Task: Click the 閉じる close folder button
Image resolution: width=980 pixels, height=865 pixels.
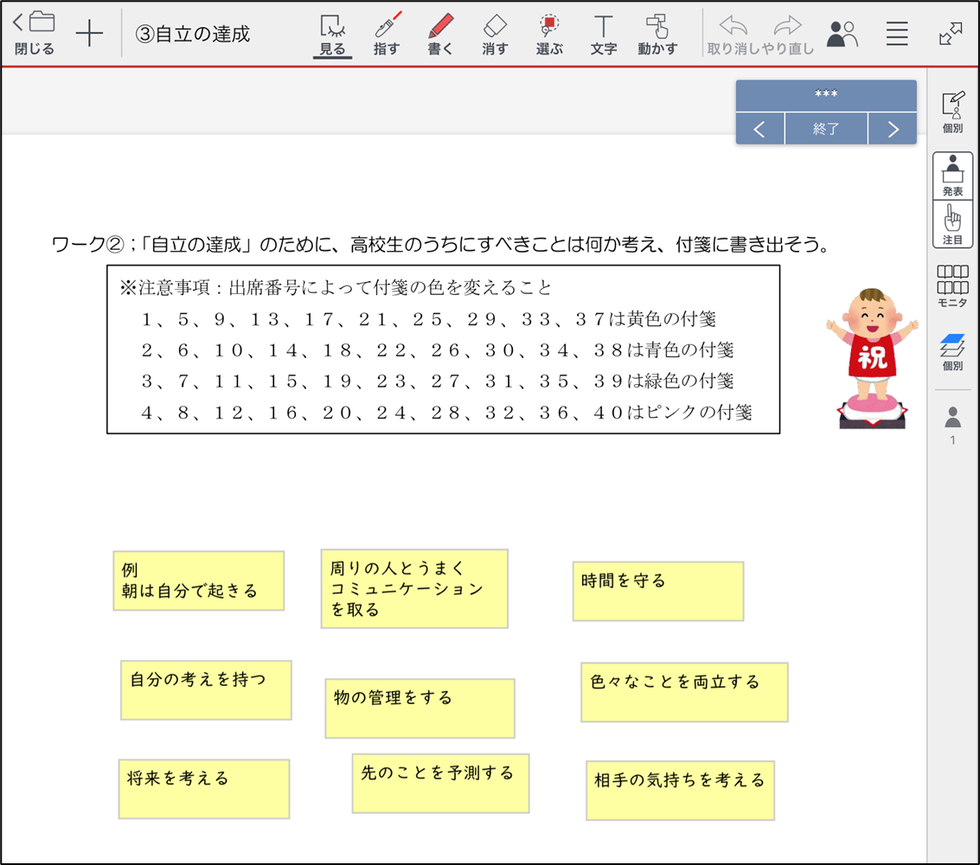Action: [35, 34]
